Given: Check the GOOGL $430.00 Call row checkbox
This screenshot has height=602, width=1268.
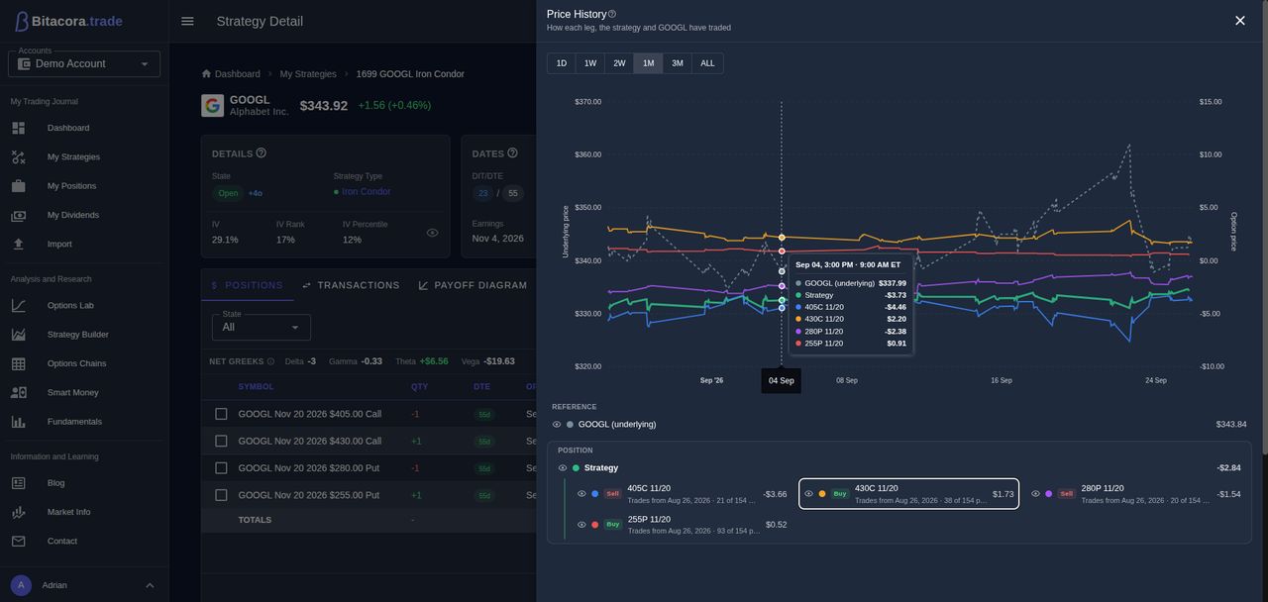Looking at the screenshot, I should [221, 441].
